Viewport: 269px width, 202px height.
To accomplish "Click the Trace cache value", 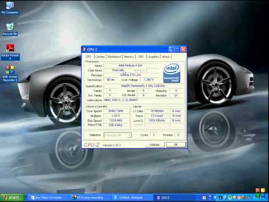I will pos(157,116).
